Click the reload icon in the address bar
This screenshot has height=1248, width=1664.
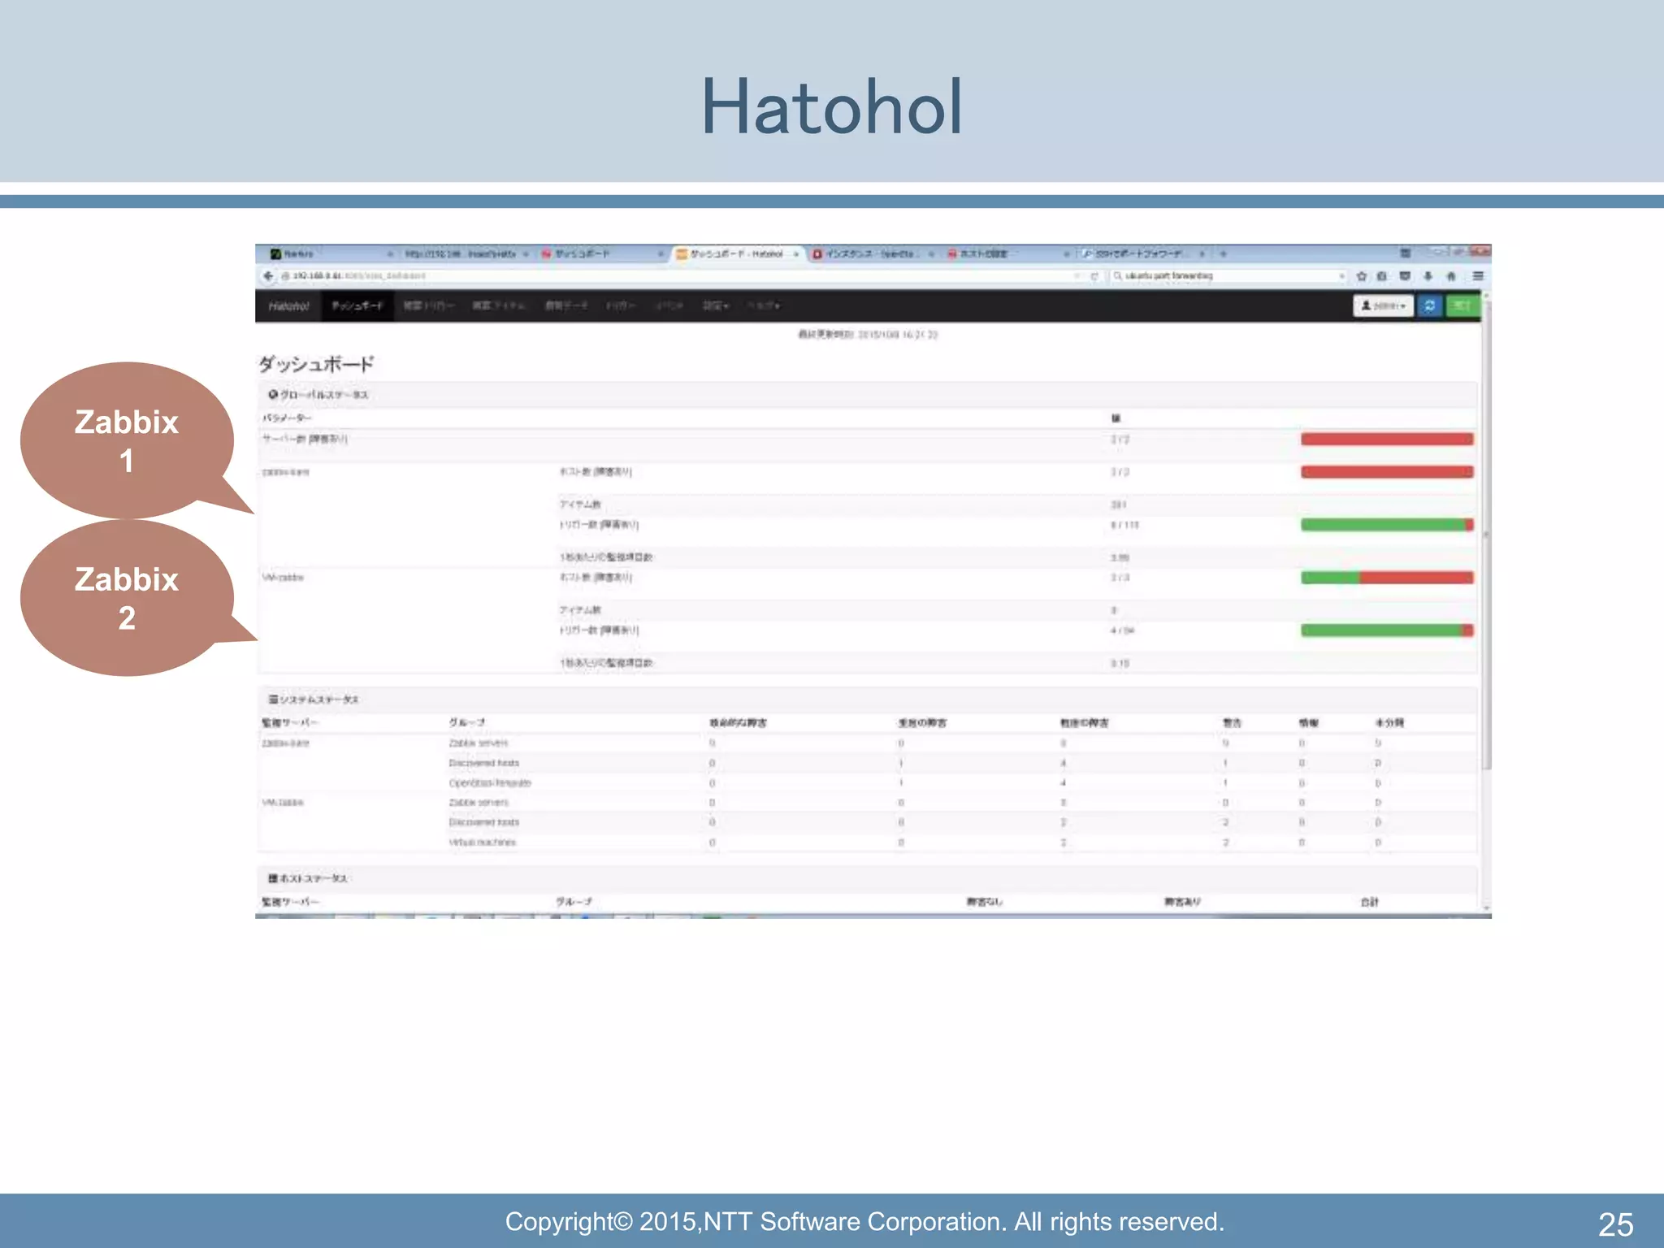(1094, 276)
